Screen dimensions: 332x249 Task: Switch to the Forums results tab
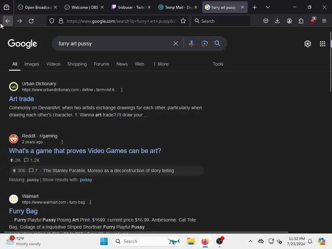click(101, 64)
